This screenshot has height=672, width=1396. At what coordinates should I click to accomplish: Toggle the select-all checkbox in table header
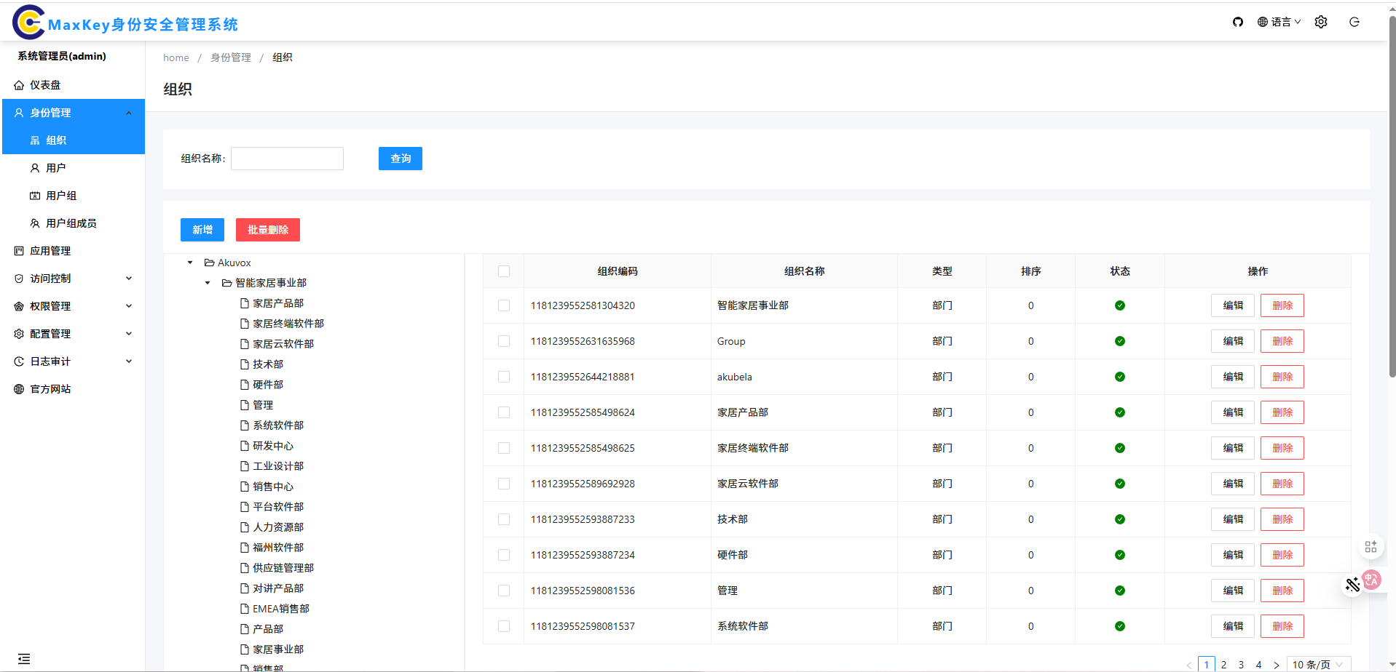point(504,271)
